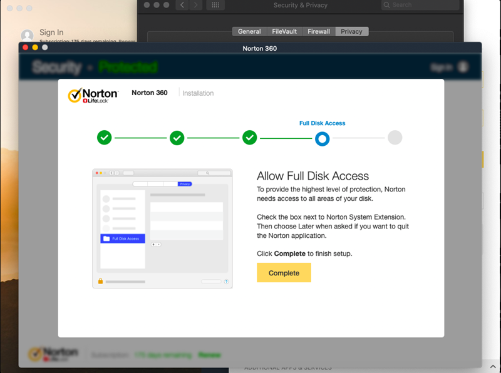Click the Allow Full Disk Access heading
Image resolution: width=501 pixels, height=373 pixels.
tap(312, 176)
